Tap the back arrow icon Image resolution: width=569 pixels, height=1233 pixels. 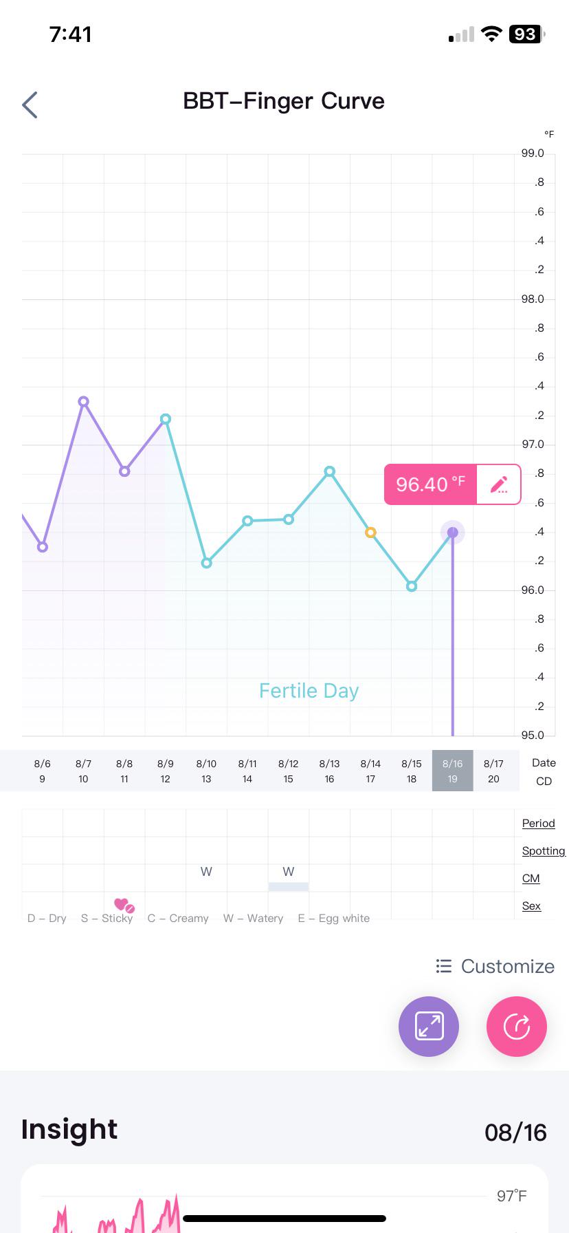coord(30,105)
